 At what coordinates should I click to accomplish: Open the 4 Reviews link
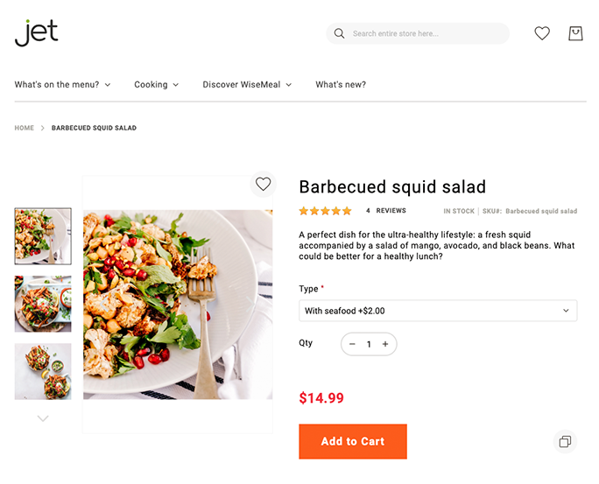(x=386, y=211)
